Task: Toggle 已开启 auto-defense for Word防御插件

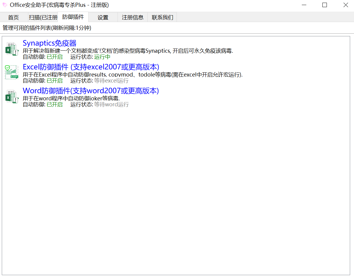Action: [x=55, y=105]
